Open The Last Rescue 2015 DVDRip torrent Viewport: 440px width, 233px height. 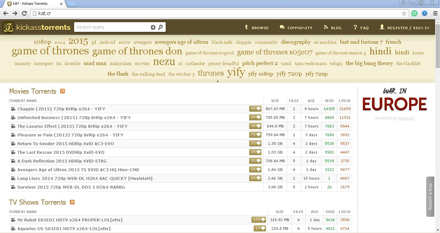point(61,152)
